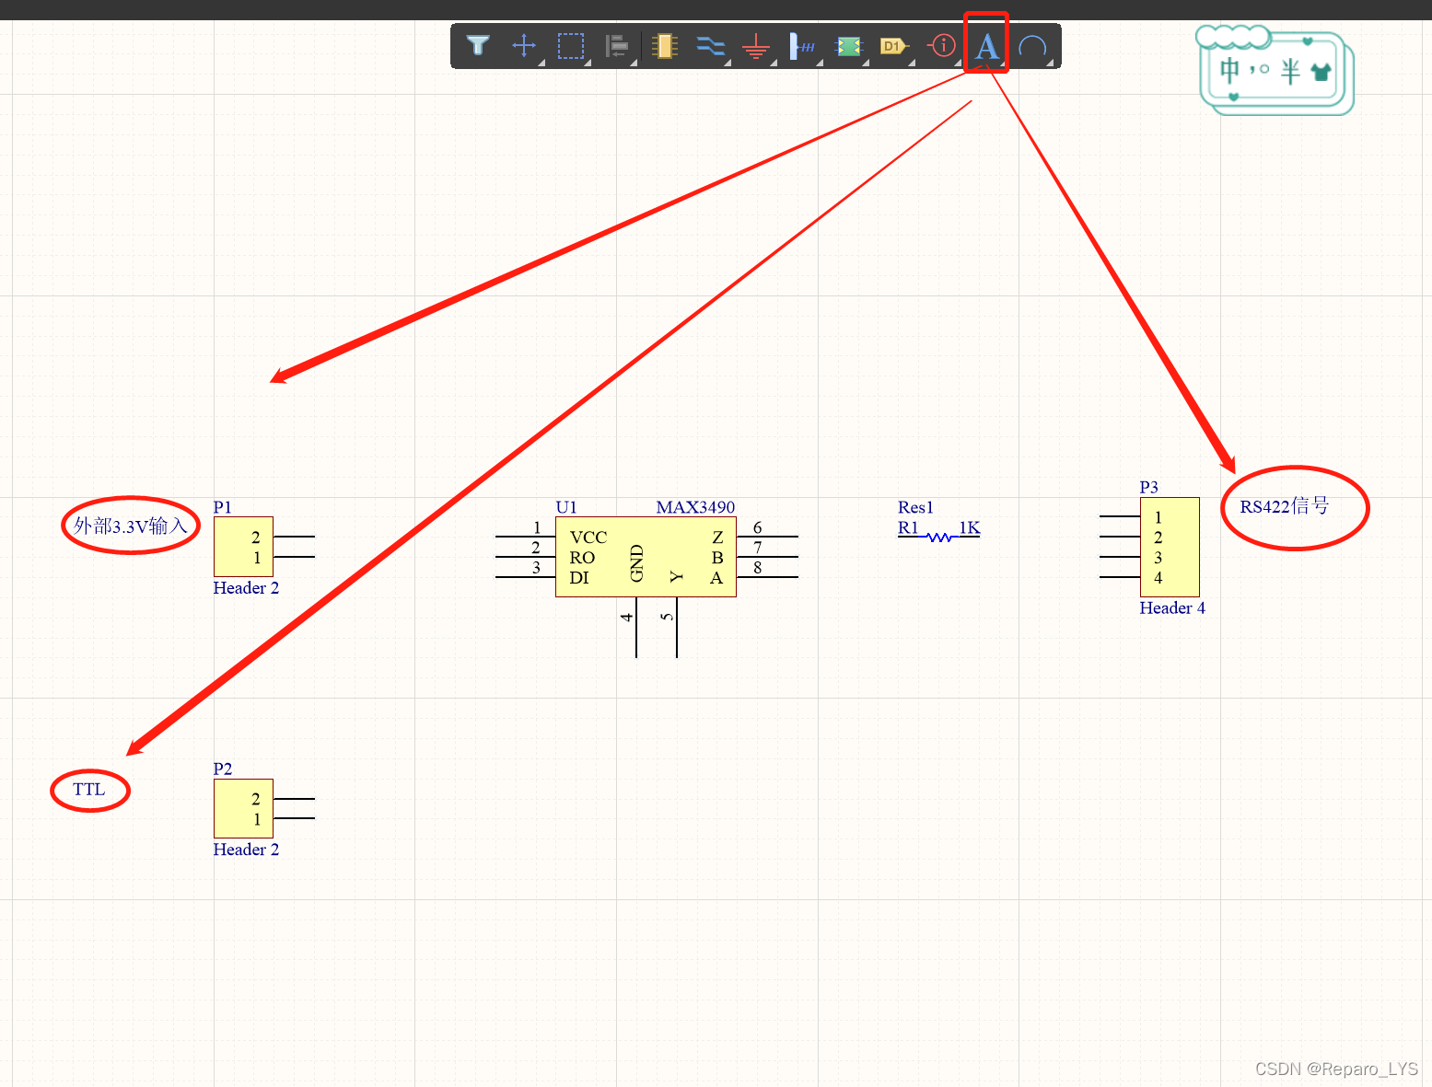Image resolution: width=1432 pixels, height=1087 pixels.
Task: Select the R1 1K resistor symbol
Action: tap(939, 536)
